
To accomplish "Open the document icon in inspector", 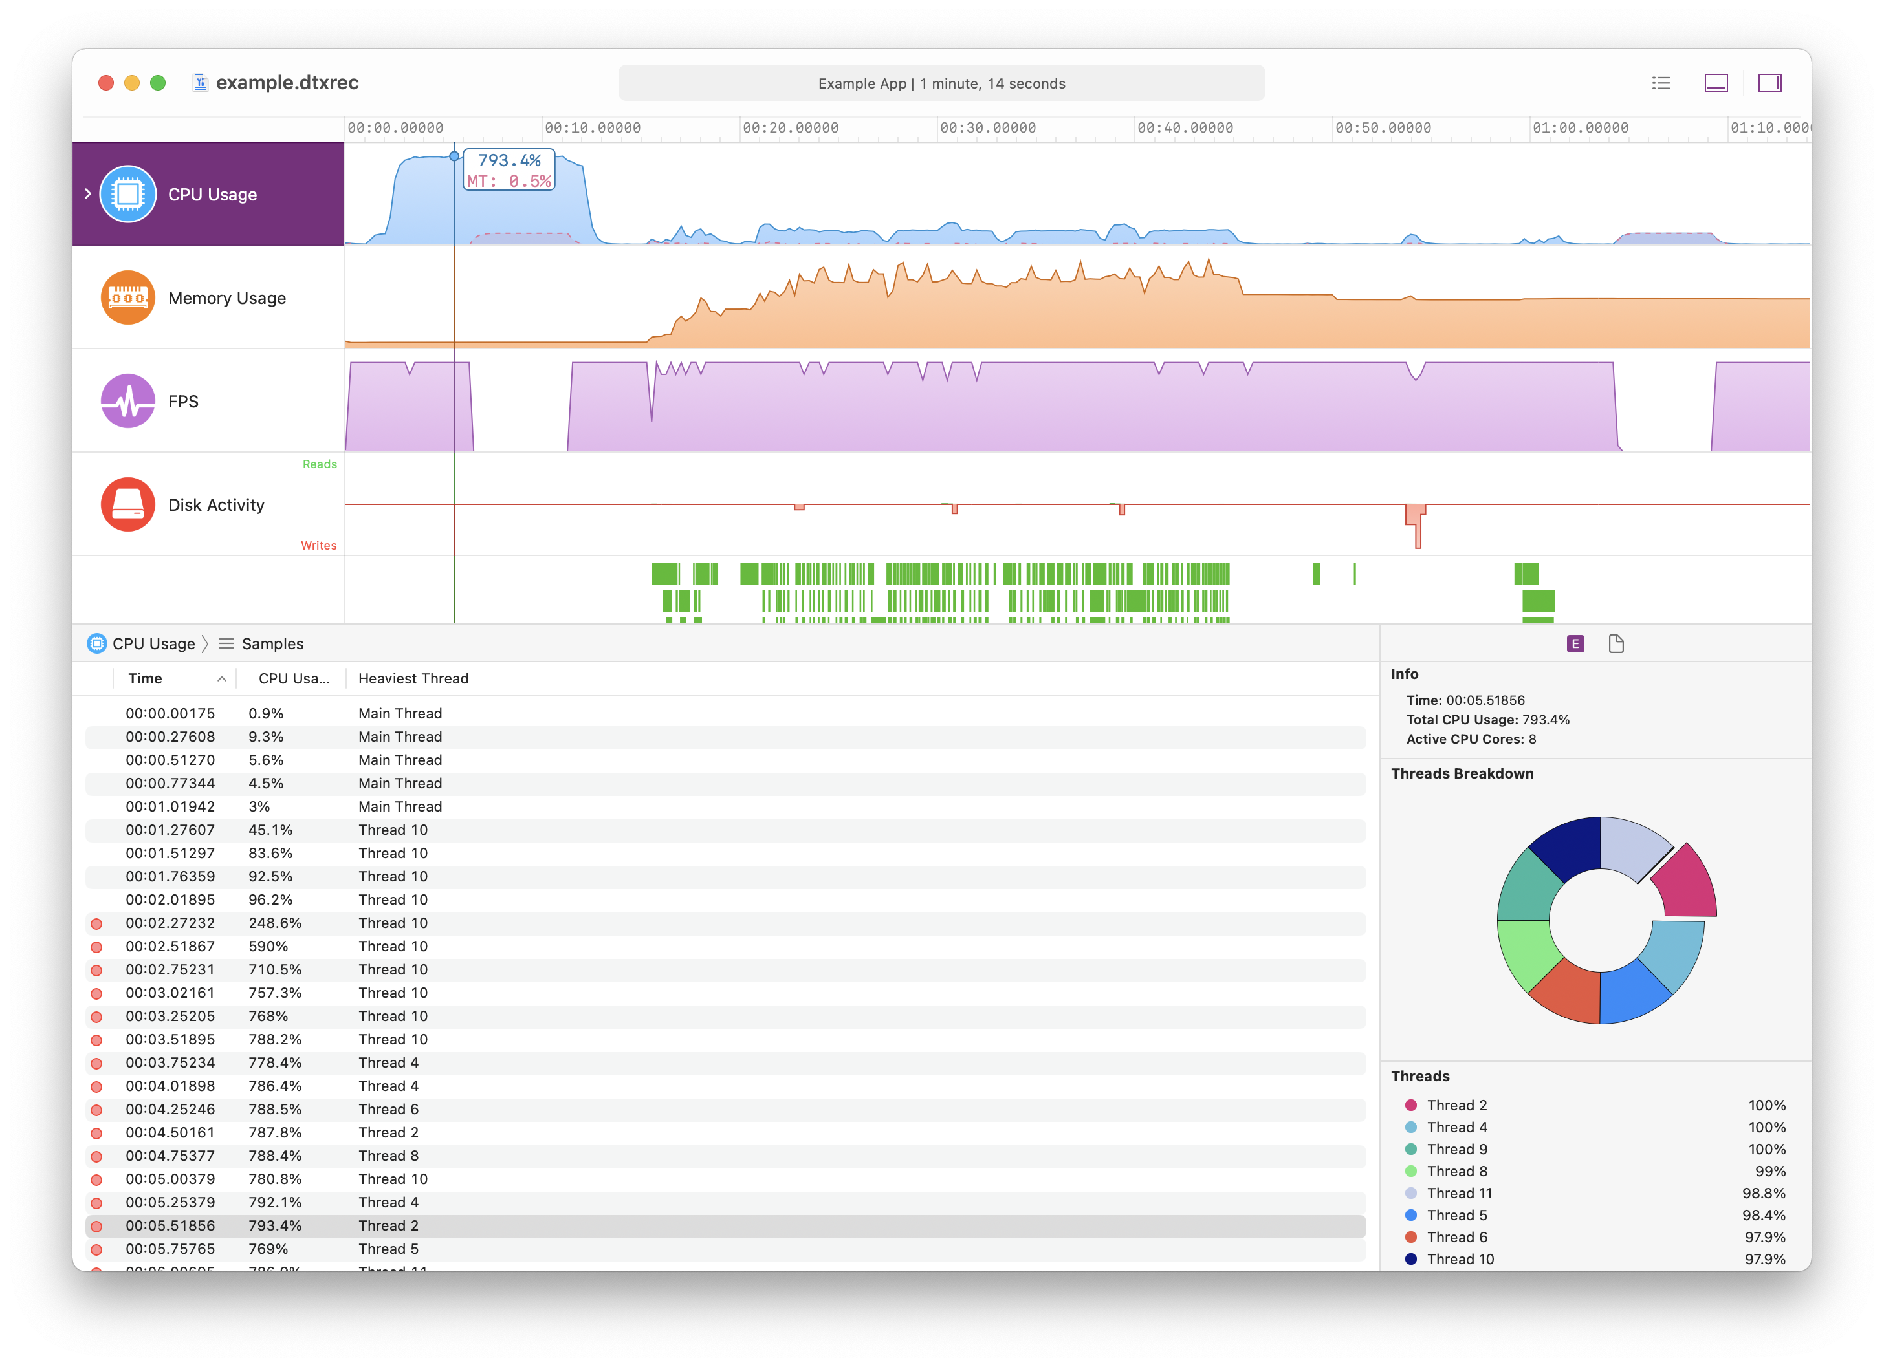I will click(x=1616, y=643).
